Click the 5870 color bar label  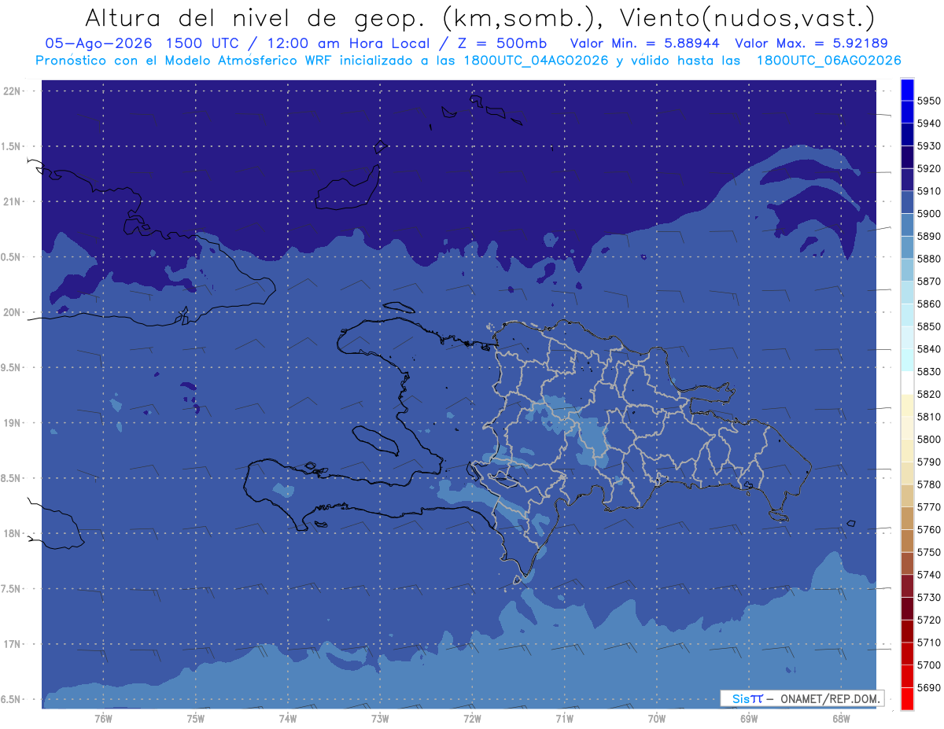(x=929, y=282)
